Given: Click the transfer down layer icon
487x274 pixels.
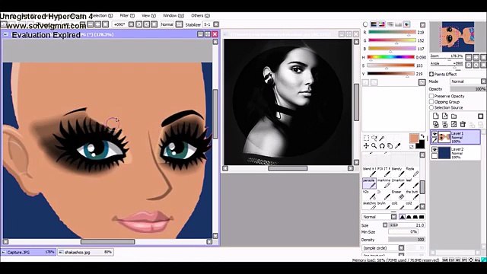Looking at the screenshot, I should pyautogui.click(x=436, y=124).
